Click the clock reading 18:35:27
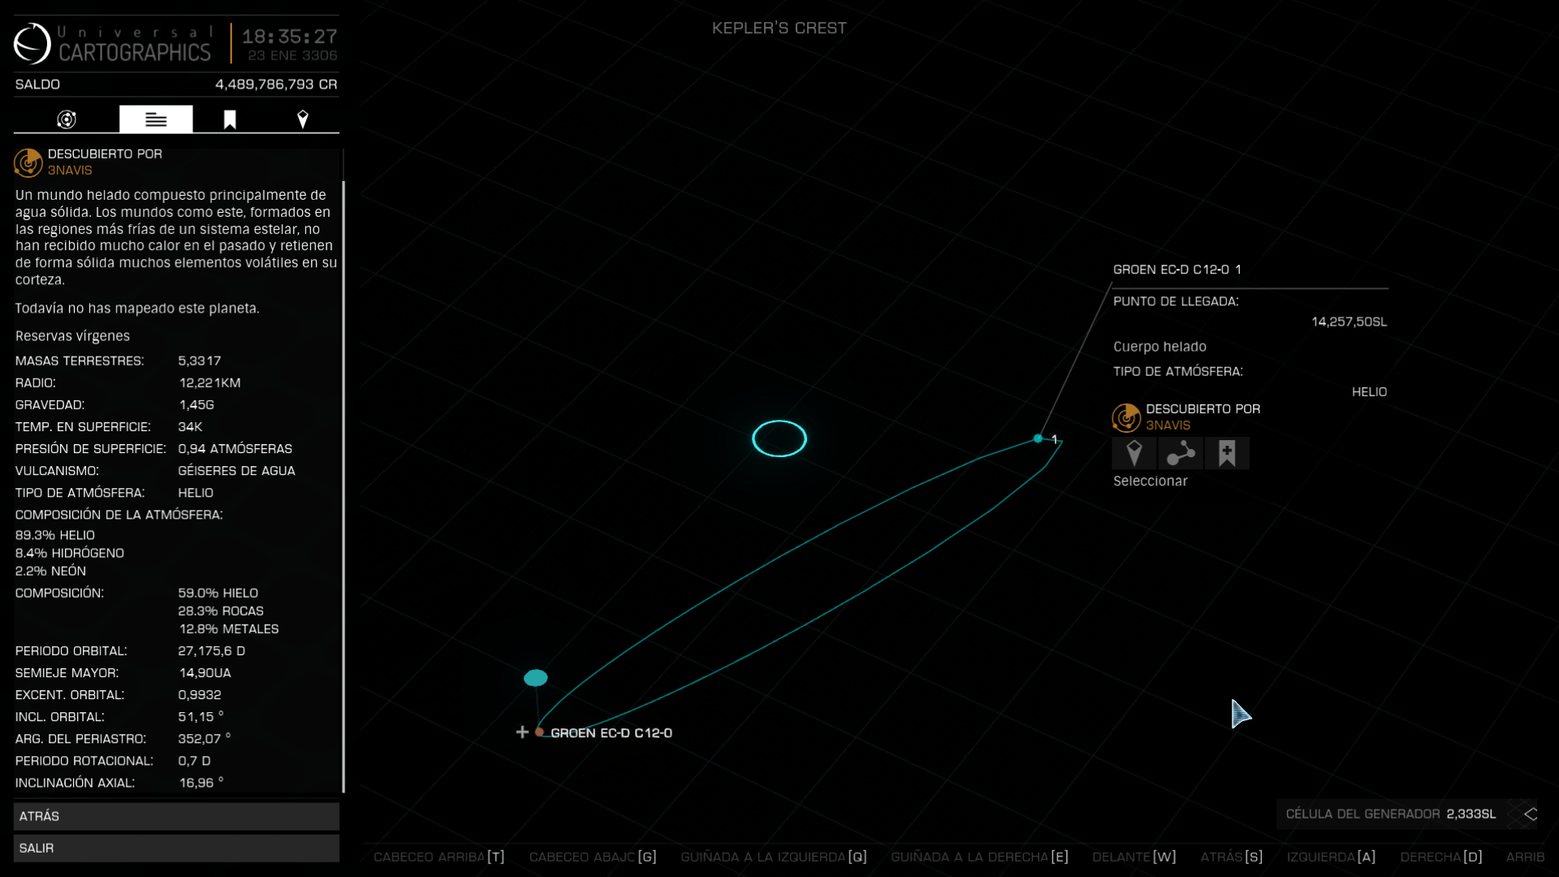The width and height of the screenshot is (1559, 877). coord(290,37)
